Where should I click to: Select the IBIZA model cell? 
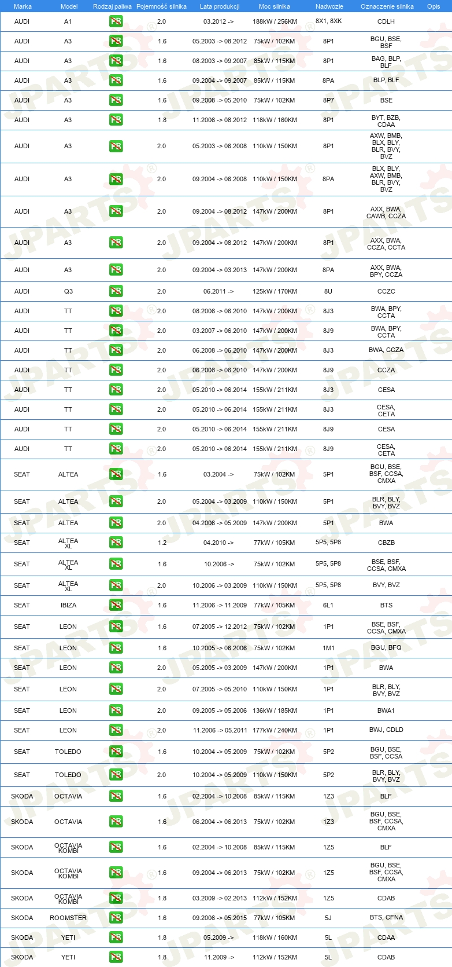pos(68,605)
